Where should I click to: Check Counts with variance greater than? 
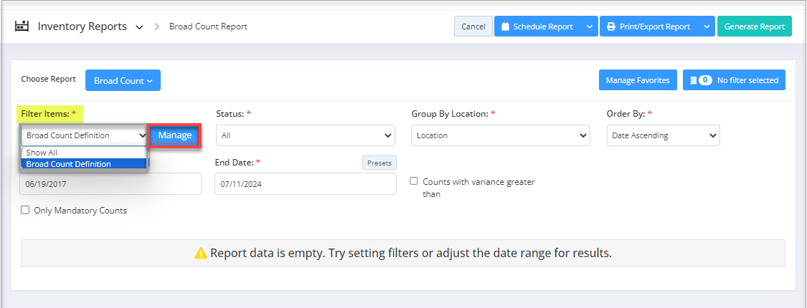click(x=414, y=181)
